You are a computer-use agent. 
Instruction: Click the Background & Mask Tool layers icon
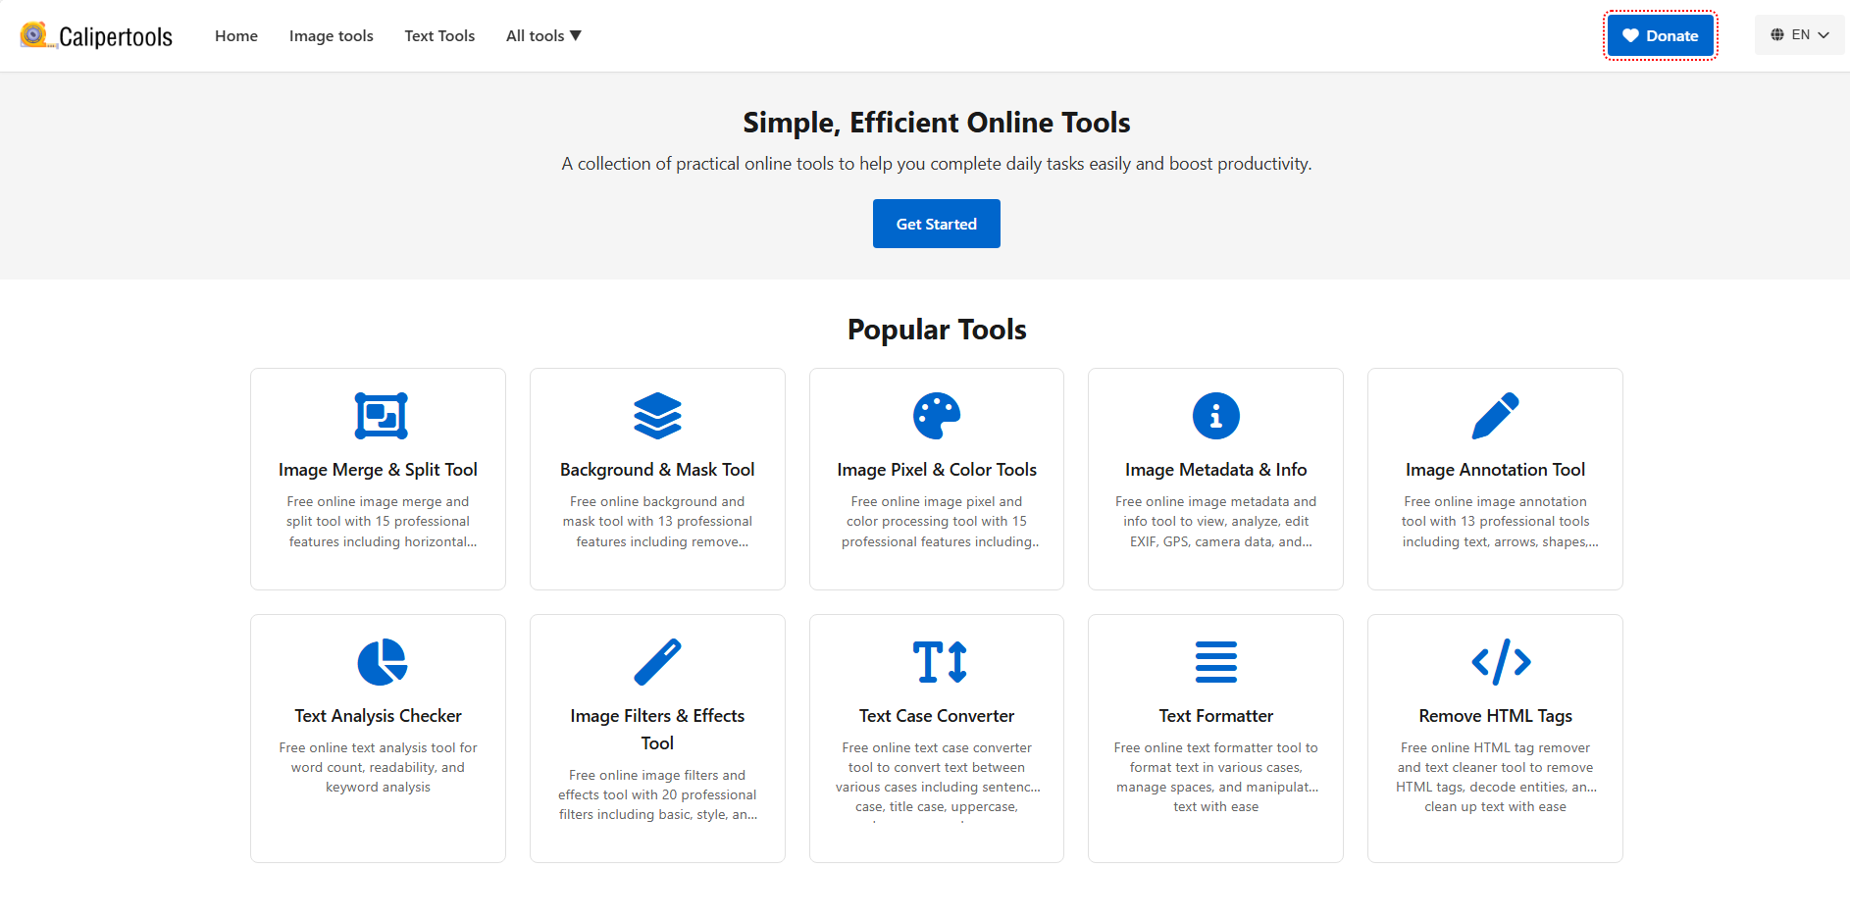point(657,415)
